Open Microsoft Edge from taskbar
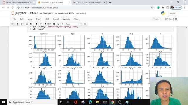188x105 pixels. coord(90,102)
